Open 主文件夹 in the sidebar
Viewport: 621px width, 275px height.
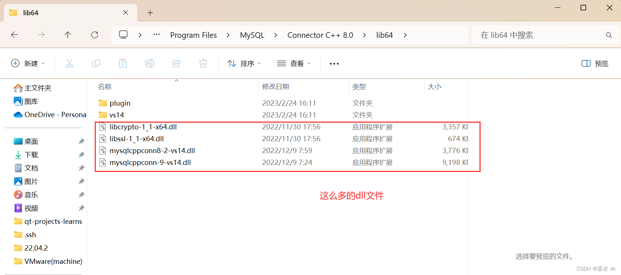tap(33, 88)
